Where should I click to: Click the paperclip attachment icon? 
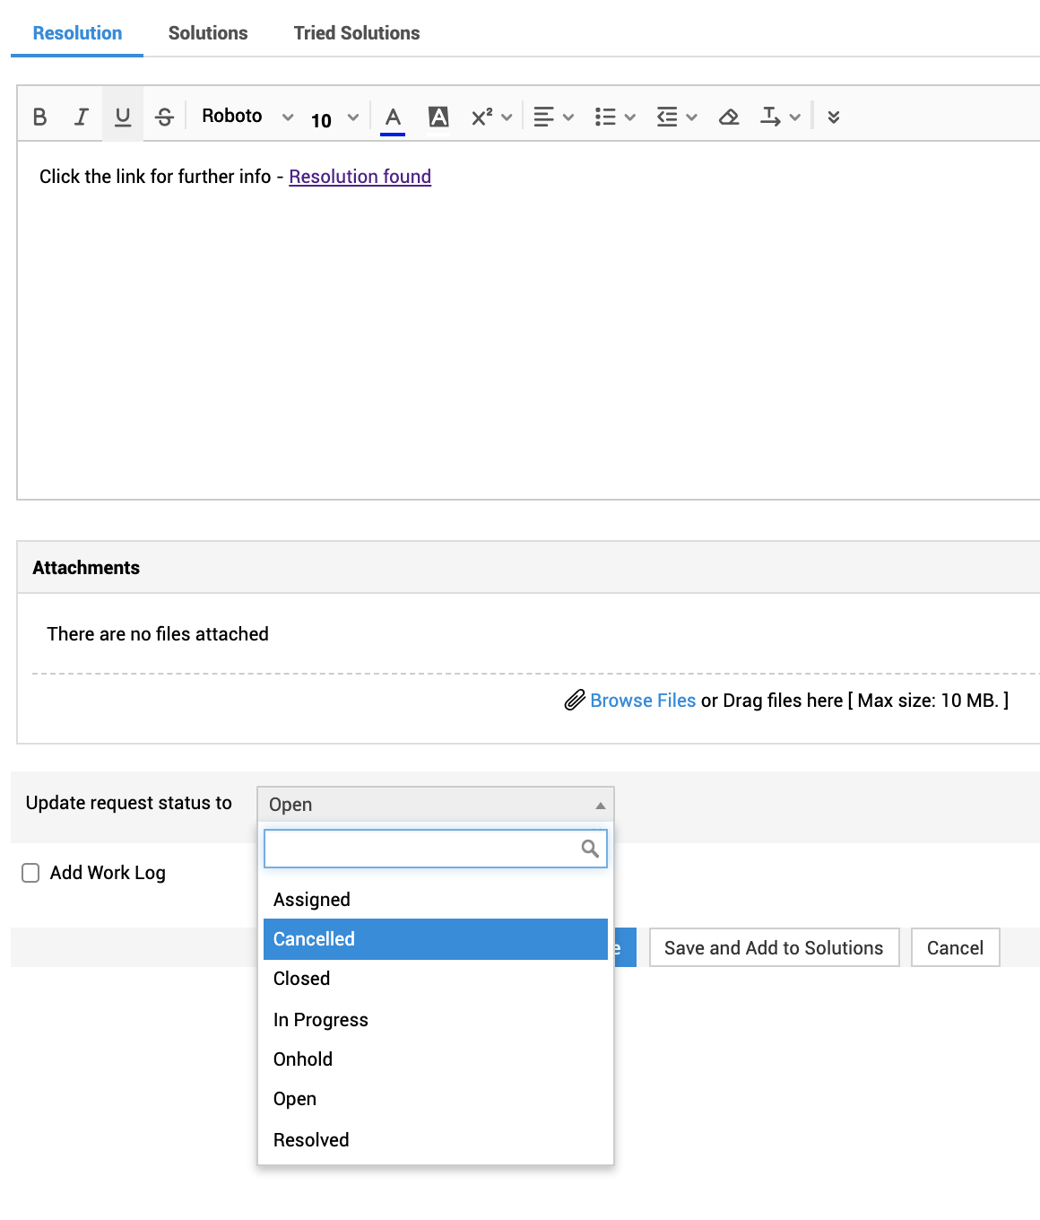(x=575, y=701)
